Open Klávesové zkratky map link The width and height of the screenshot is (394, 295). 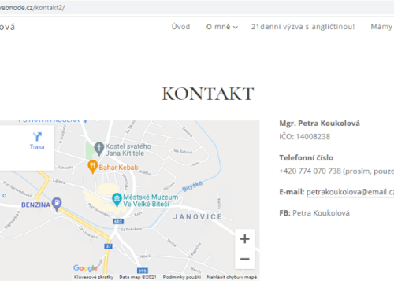tap(94, 277)
